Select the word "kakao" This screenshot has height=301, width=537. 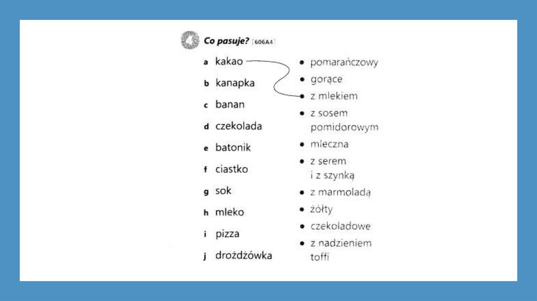(229, 61)
